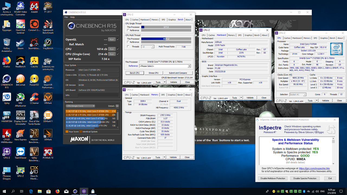Click the Bench CPU button
The height and width of the screenshot is (195, 347).
[134, 73]
